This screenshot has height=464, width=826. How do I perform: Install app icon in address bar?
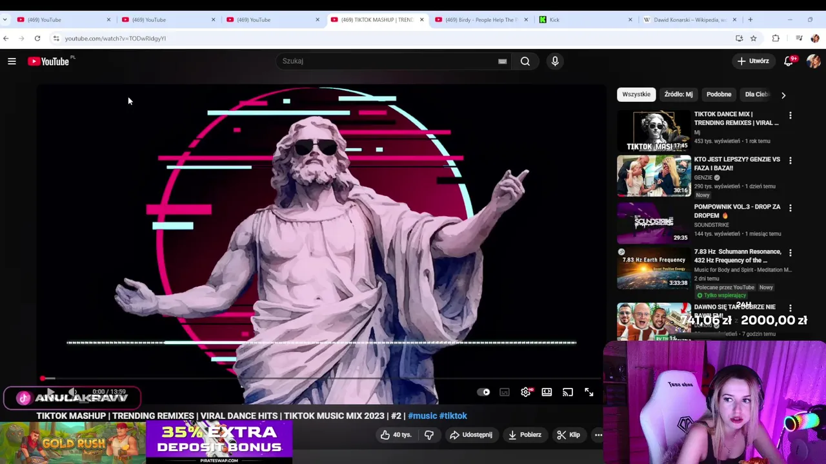tap(739, 39)
